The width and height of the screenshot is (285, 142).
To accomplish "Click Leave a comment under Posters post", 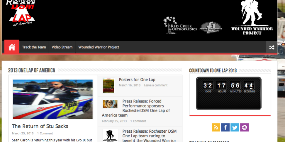I will click(x=156, y=85).
